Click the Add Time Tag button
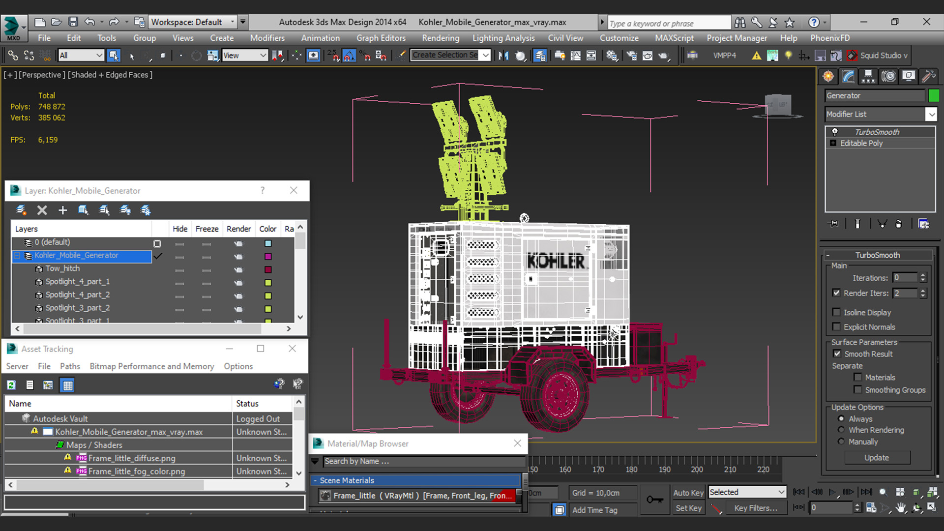Screen dimensions: 944x531 [594, 510]
